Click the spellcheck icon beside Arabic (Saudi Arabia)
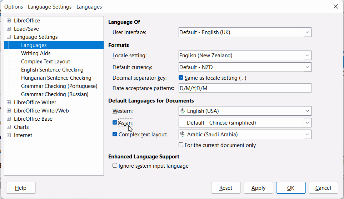The height and width of the screenshot is (199, 344). pos(182,134)
